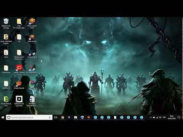The image size is (183, 137).
Task: Open the Anno 1404 Gold Edition folder
Action: pos(6,39)
